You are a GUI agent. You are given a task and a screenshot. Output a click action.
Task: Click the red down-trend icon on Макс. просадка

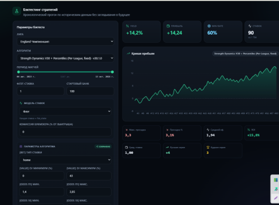click(127, 130)
